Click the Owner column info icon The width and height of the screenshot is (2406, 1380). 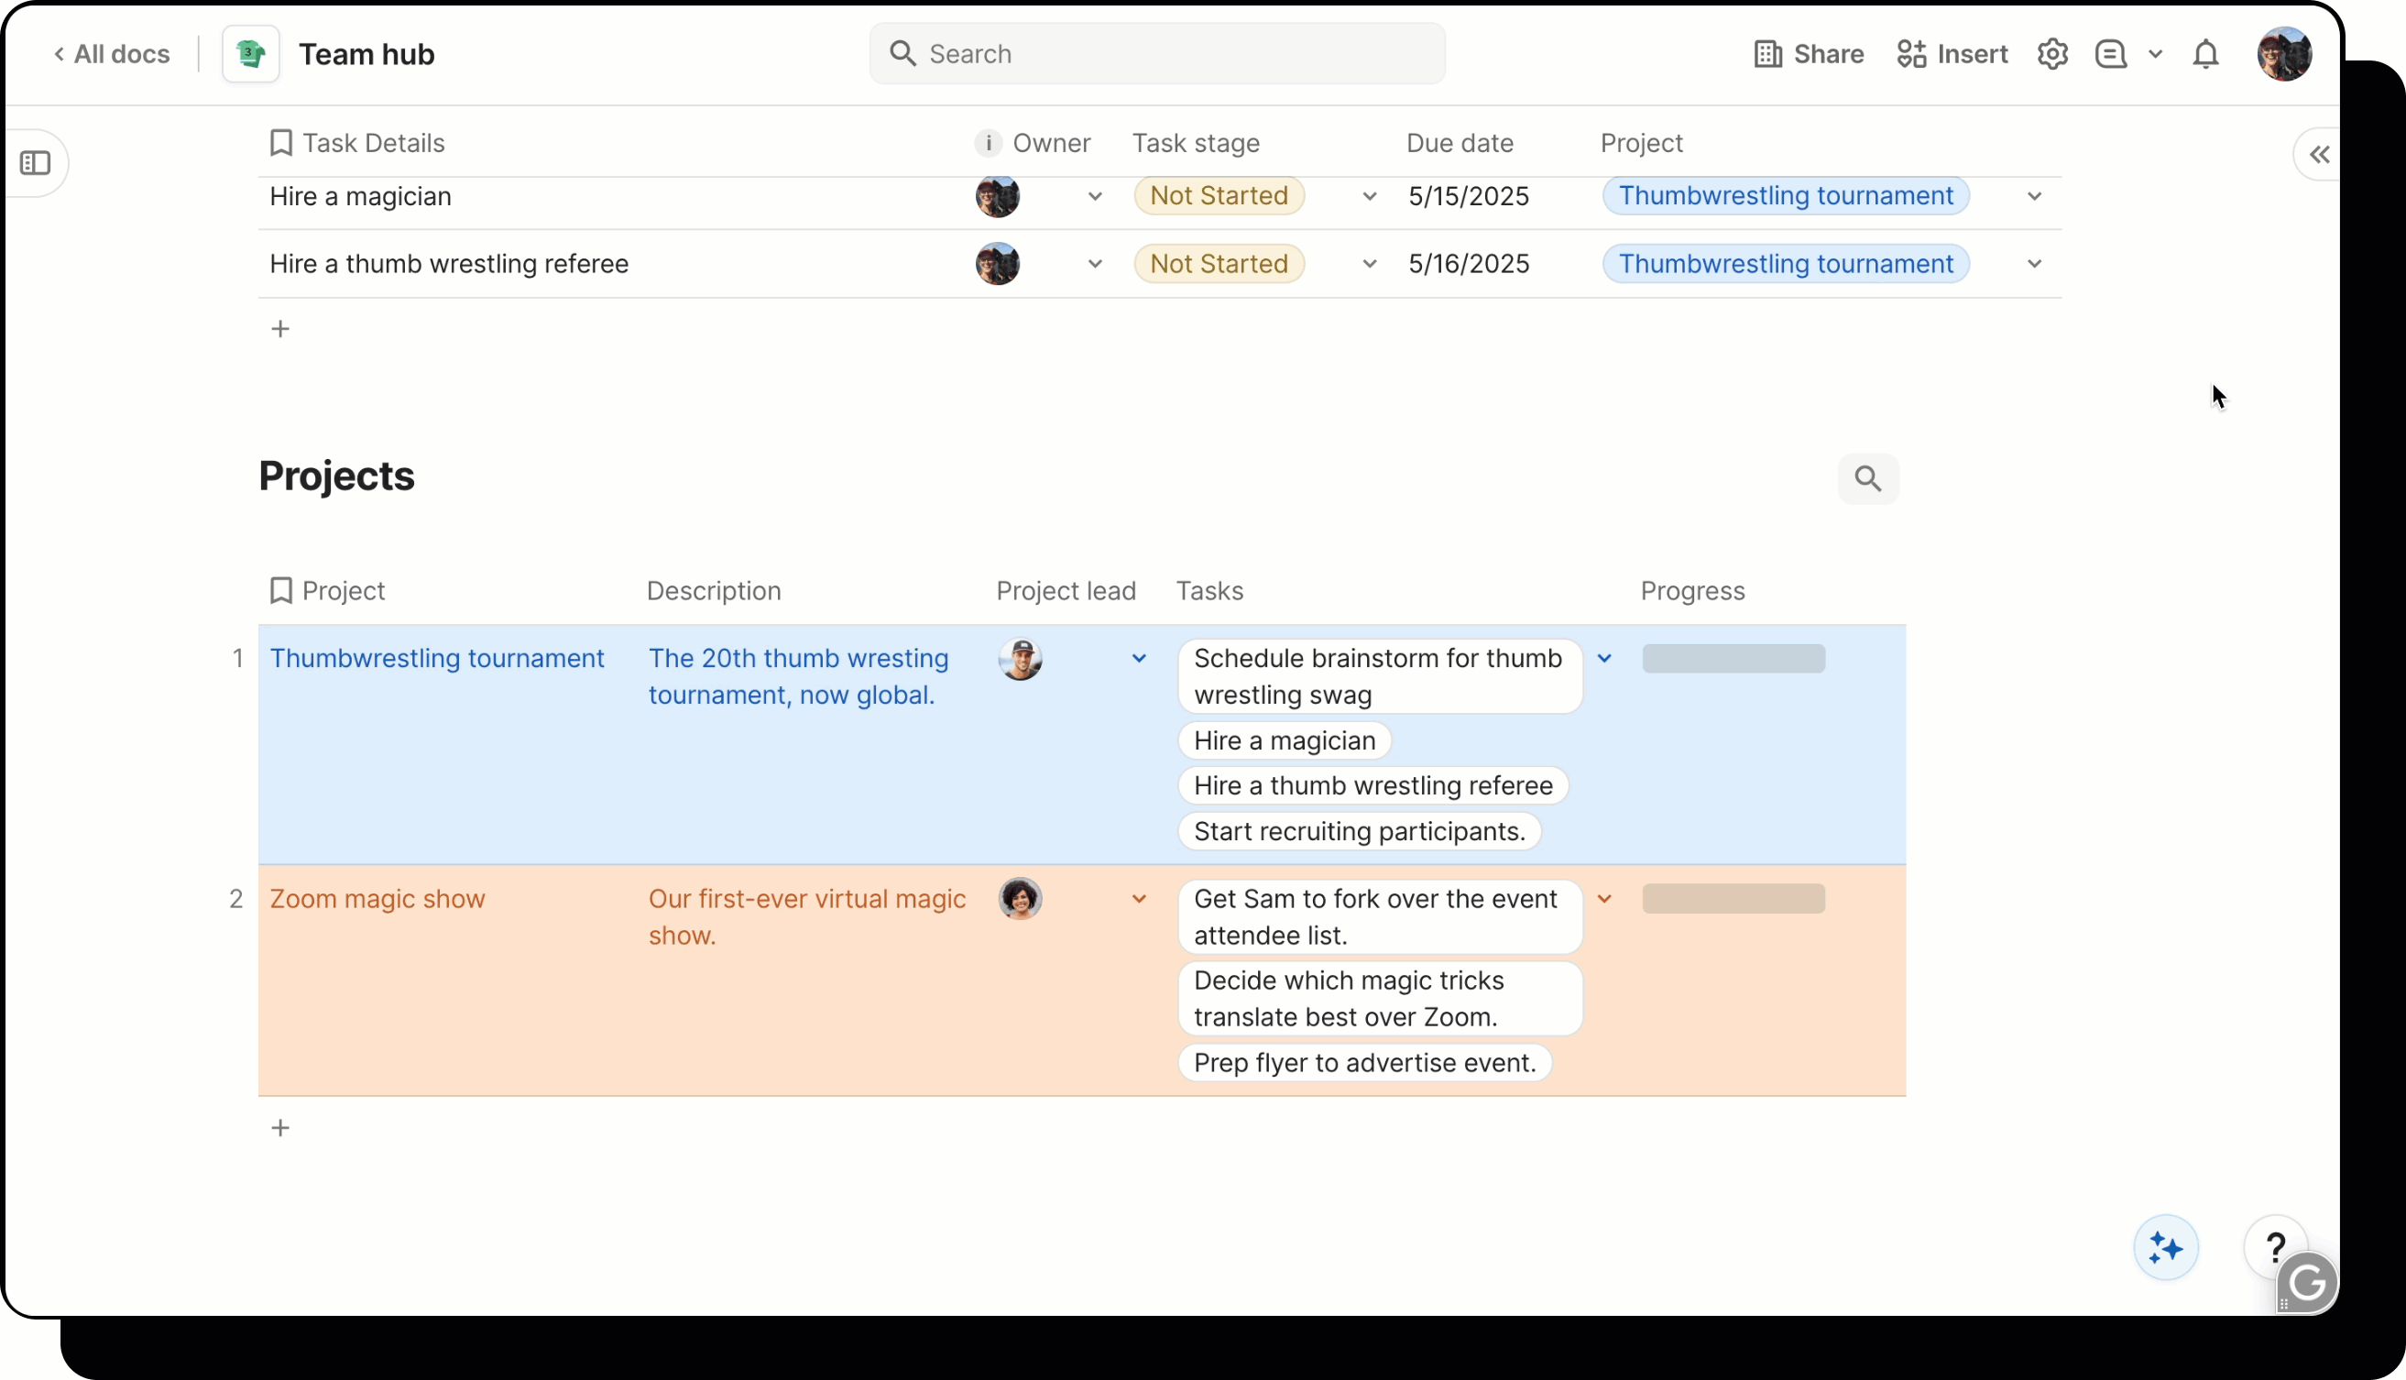coord(989,143)
